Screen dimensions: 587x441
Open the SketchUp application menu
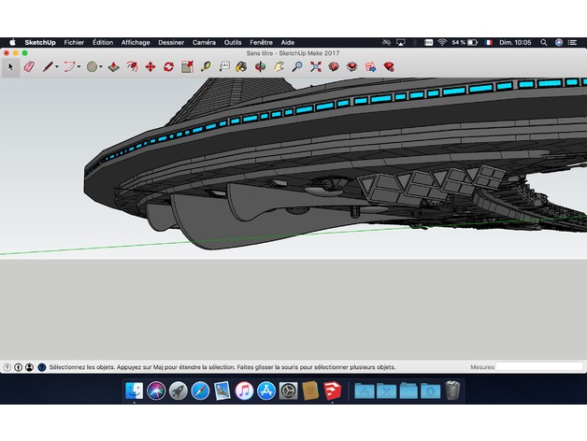tap(40, 42)
